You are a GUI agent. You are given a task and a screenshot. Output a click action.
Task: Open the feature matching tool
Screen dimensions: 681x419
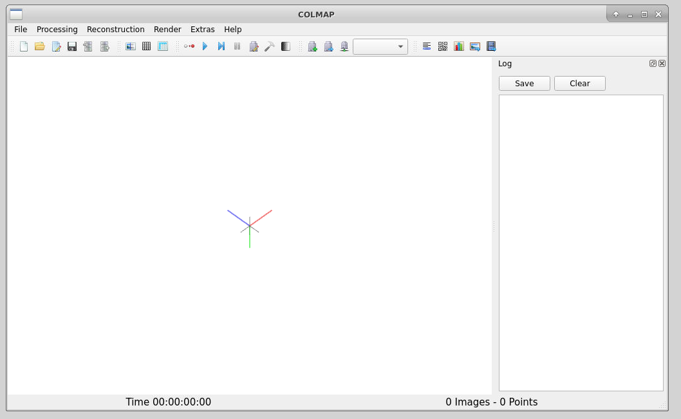(x=146, y=46)
